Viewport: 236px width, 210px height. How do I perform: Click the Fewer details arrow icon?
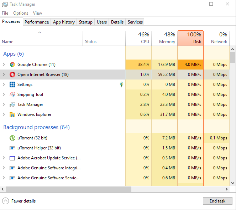coord(5,201)
